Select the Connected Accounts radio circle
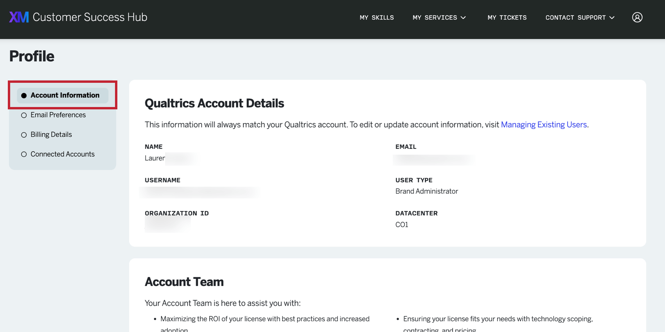665x332 pixels. tap(24, 154)
